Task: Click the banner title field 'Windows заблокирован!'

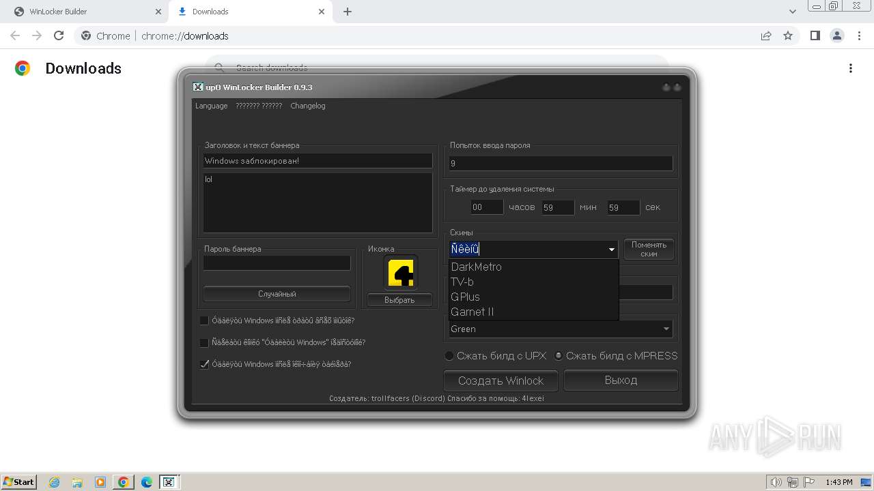Action: [318, 161]
